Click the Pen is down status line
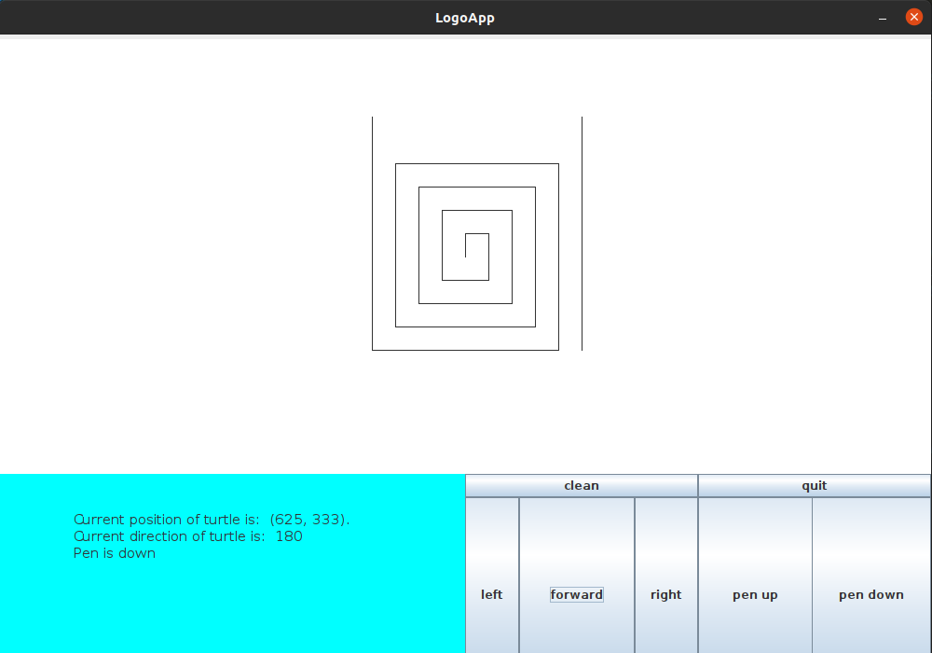This screenshot has width=932, height=653. (x=114, y=552)
